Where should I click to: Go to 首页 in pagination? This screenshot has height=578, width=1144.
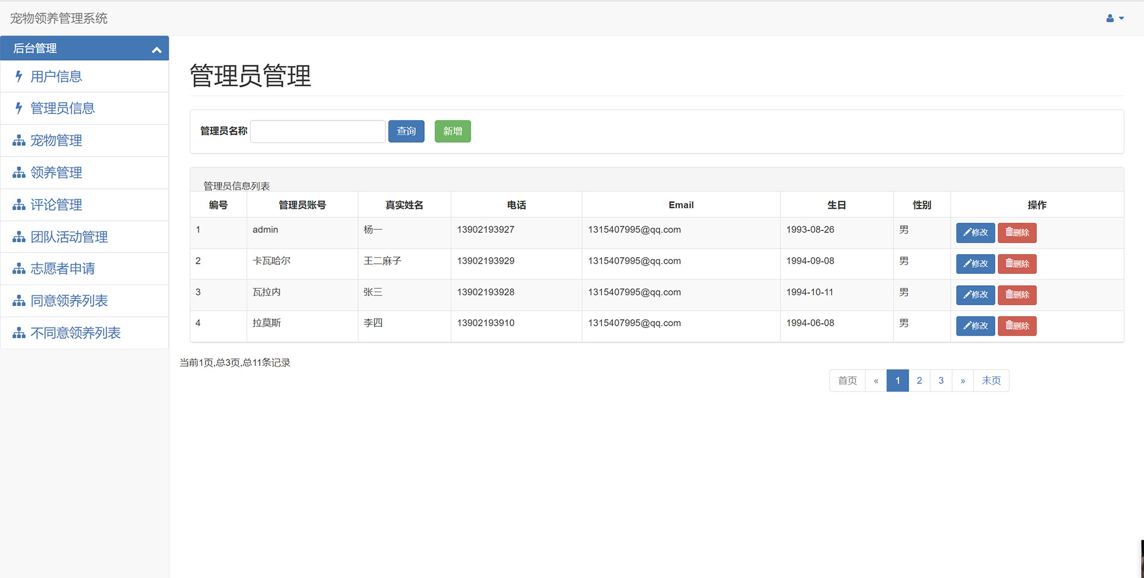point(847,380)
